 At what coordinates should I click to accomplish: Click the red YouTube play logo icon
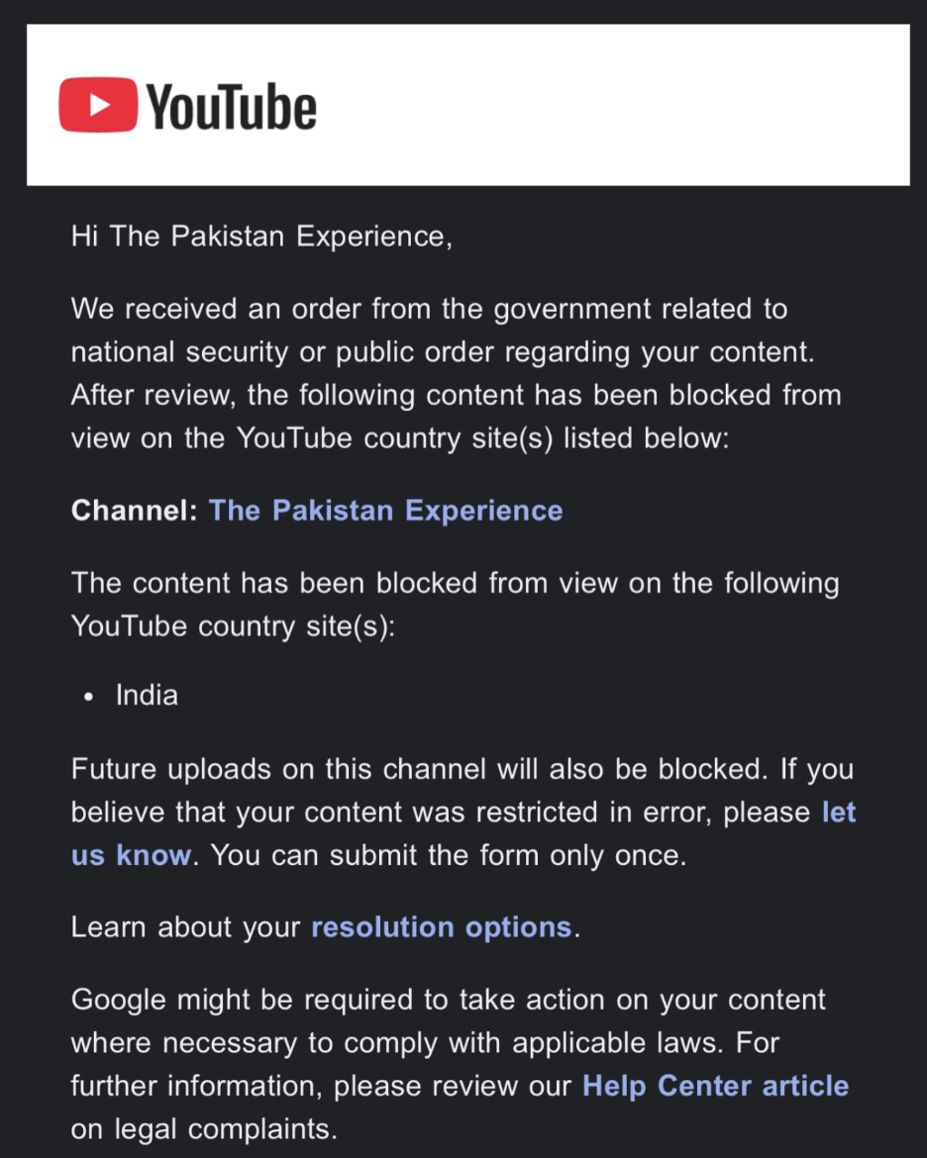98,104
